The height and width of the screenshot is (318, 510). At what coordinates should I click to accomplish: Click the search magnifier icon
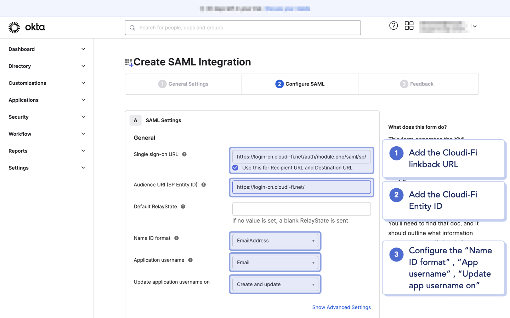pyautogui.click(x=132, y=28)
